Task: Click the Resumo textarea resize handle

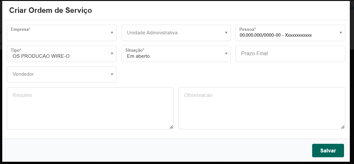Action: point(171,127)
